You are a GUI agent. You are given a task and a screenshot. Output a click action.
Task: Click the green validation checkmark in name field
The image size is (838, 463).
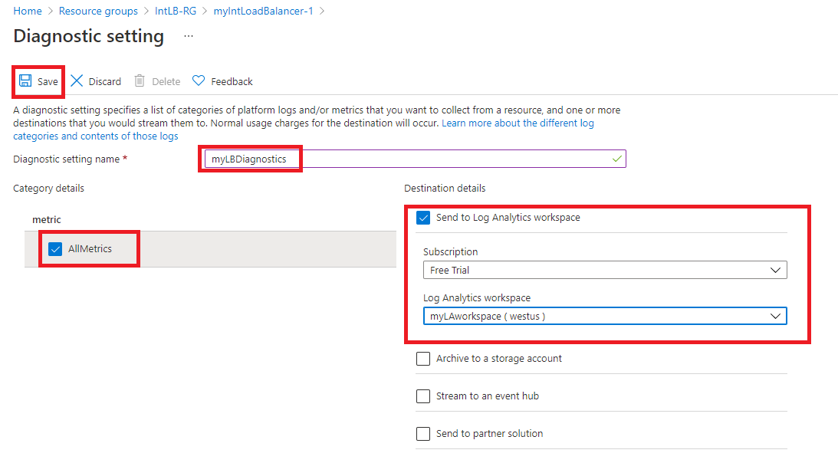click(616, 159)
